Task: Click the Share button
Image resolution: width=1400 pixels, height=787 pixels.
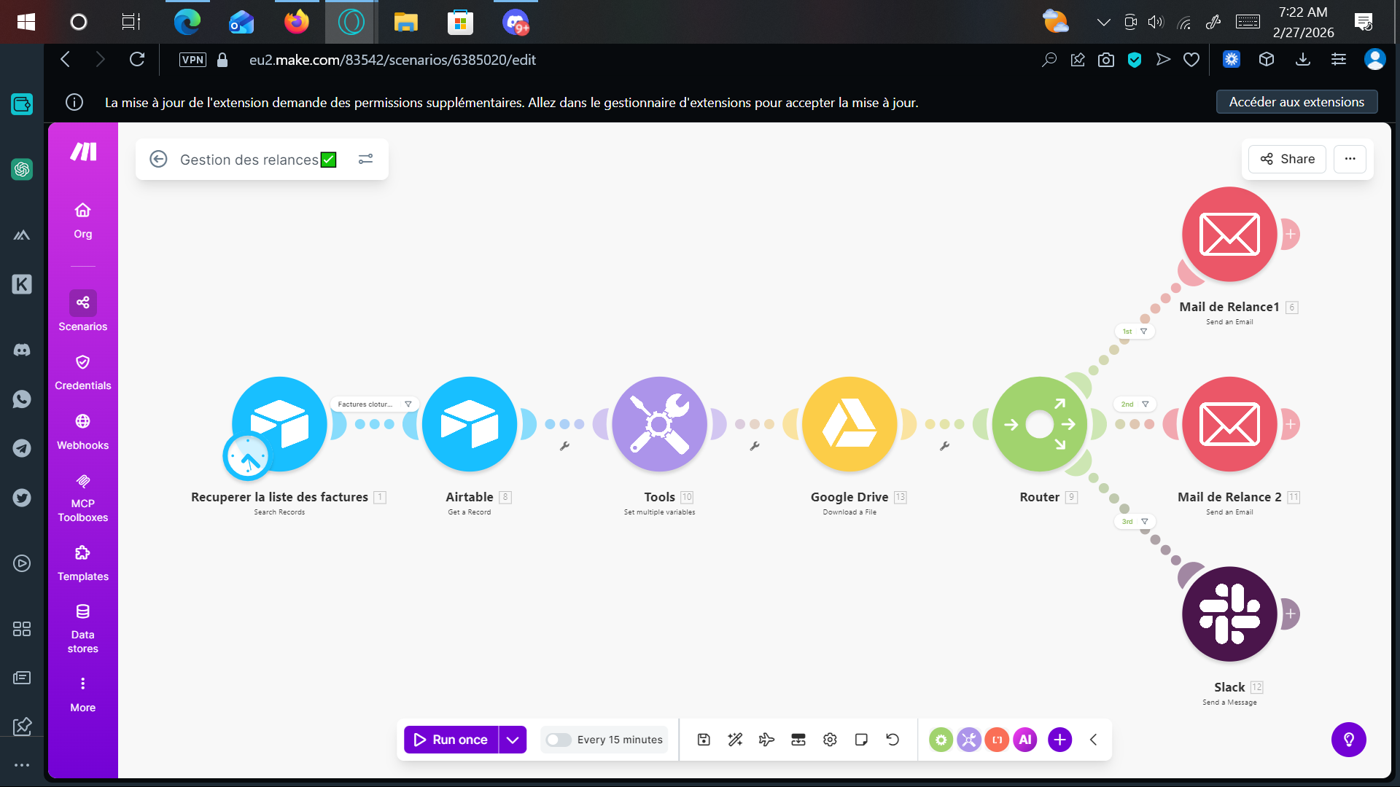Action: pyautogui.click(x=1287, y=159)
